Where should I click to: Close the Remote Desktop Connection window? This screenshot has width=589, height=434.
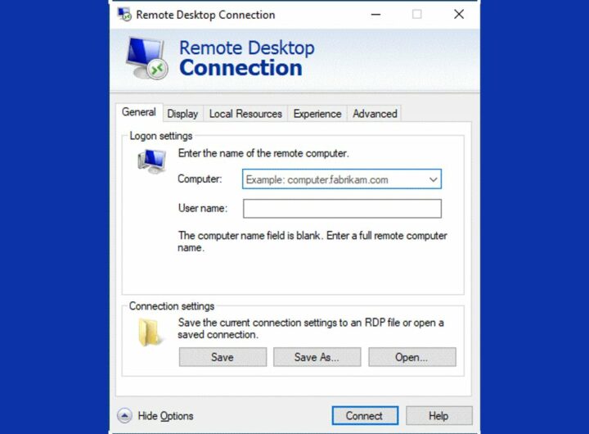pyautogui.click(x=459, y=15)
